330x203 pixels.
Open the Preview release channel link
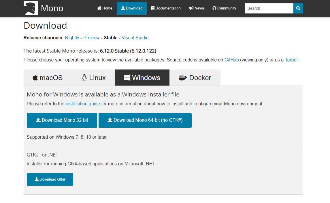[x=91, y=38]
